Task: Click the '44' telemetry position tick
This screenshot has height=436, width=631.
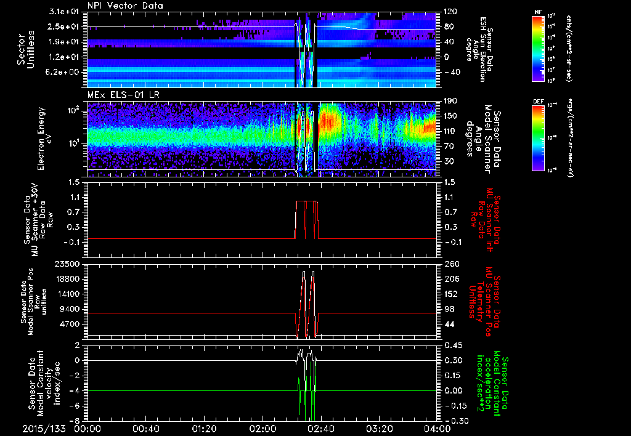Action: tap(449, 324)
